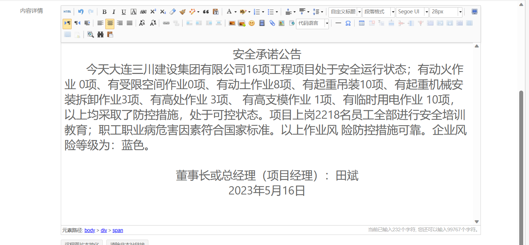529x245 pixels.
Task: Select the format painter brush
Action: 182,12
